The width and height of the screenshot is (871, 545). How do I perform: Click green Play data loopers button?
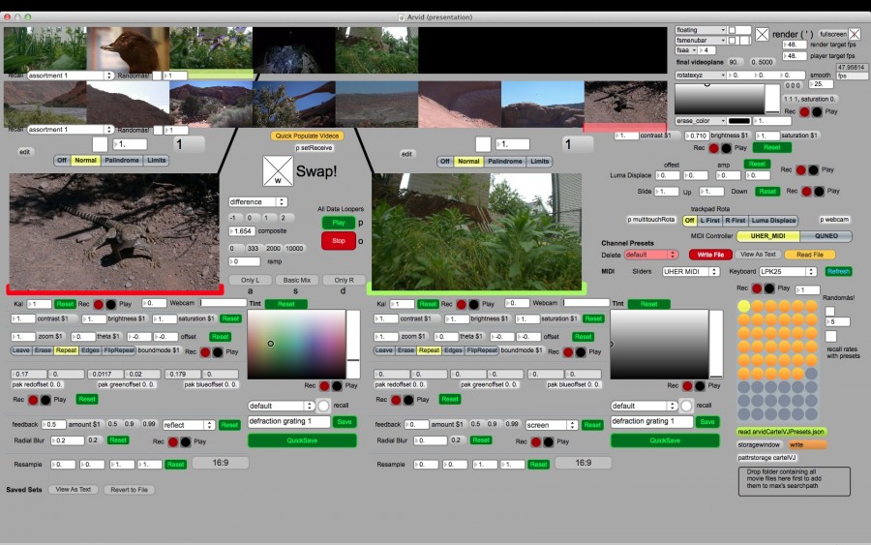339,223
